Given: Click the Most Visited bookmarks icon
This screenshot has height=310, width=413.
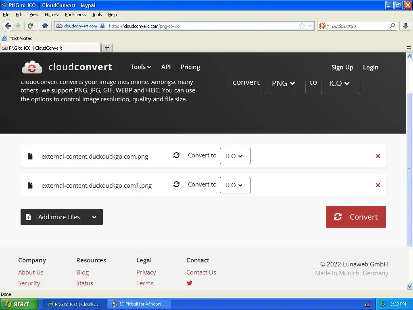Looking at the screenshot, I should click(4, 38).
